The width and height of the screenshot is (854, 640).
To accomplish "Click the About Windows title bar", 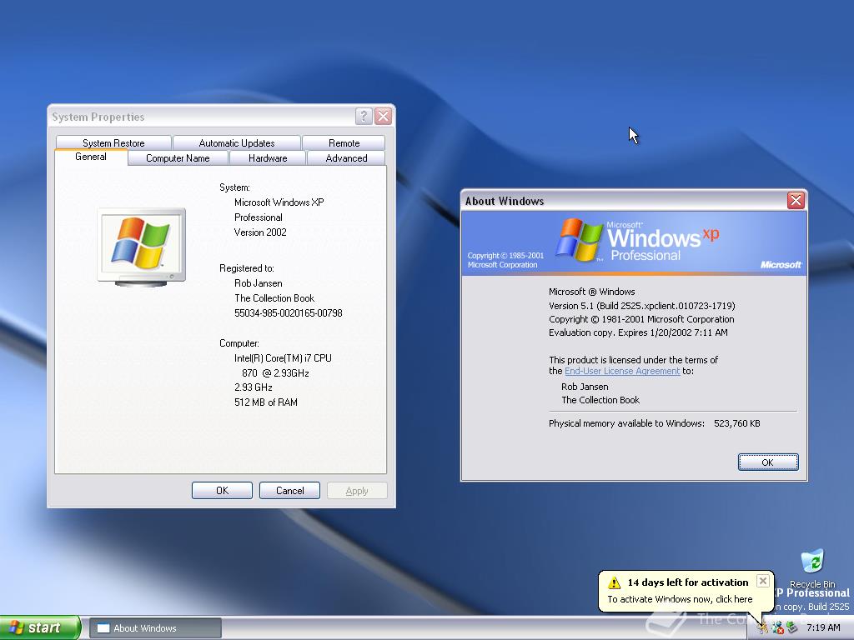I will point(624,200).
